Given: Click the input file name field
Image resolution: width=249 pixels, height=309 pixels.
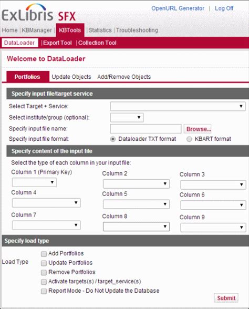Looking at the screenshot, I should 146,129.
